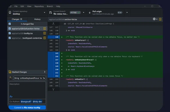Screen dimensions: 170x112
Task: Open the File menu
Action: [16, 6]
